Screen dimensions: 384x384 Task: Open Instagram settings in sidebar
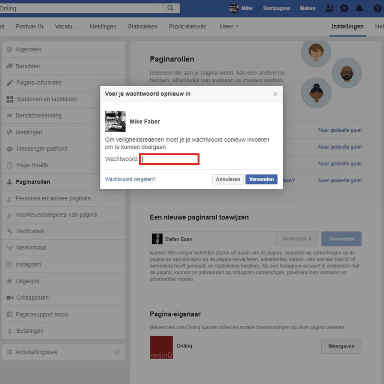pos(28,264)
